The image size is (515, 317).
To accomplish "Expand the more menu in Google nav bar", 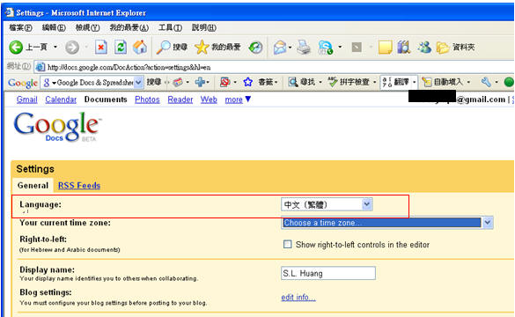I will 238,100.
